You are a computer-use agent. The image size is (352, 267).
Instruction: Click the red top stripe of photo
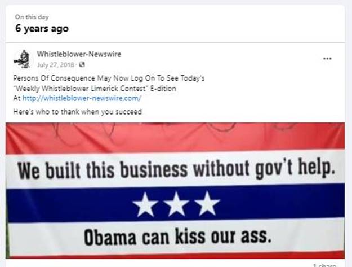(175, 138)
